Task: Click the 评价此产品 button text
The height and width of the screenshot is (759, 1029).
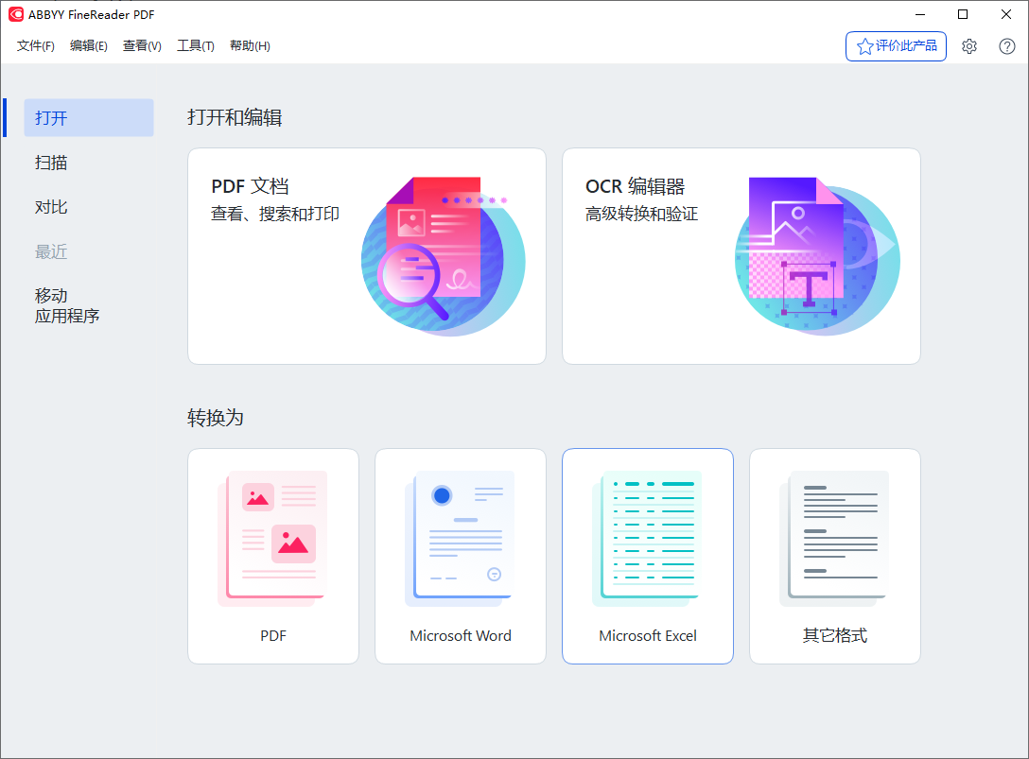Action: (x=906, y=46)
